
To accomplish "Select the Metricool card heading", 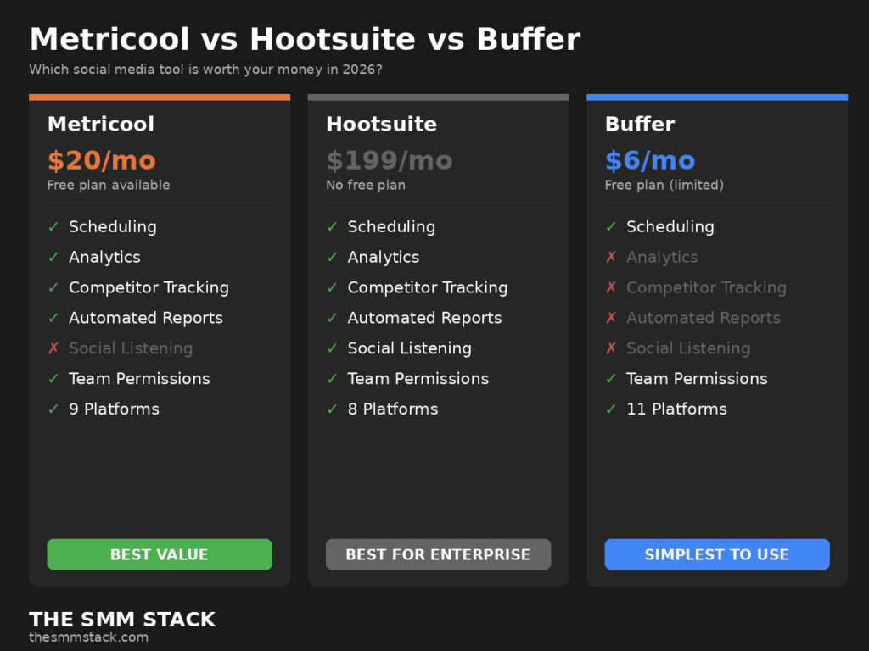I will click(101, 124).
